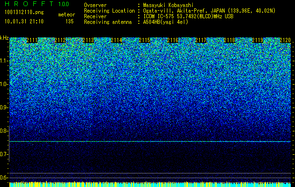The height and width of the screenshot is (187, 295).
Task: Click the Receiving Location field label
Action: click(109, 11)
